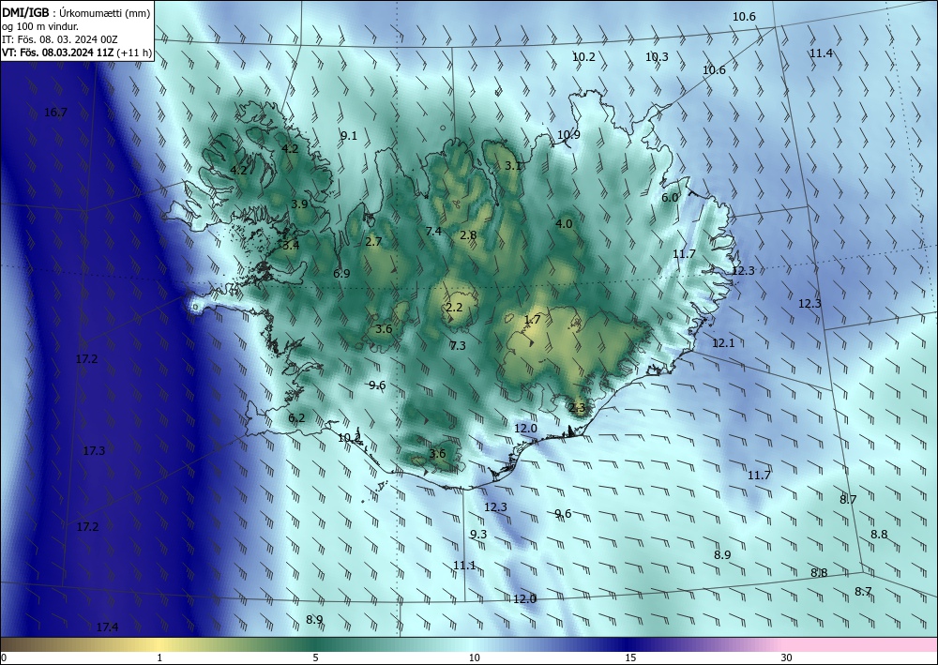Click the 2.3 value on the map
The width and height of the screenshot is (938, 665).
577,408
